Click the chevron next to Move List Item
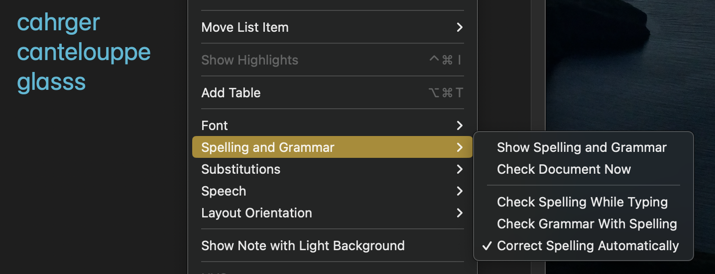Screen dimensions: 715x274 [x=460, y=27]
